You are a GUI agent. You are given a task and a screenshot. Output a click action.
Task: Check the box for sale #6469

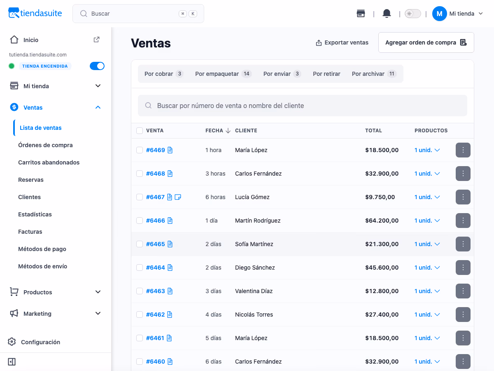point(140,150)
